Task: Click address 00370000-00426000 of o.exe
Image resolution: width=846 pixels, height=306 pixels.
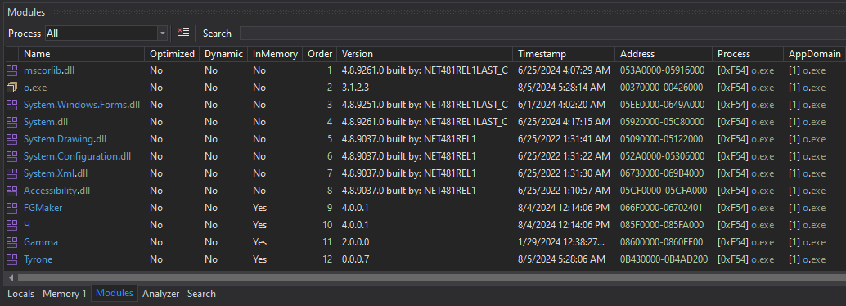Action: [x=661, y=88]
